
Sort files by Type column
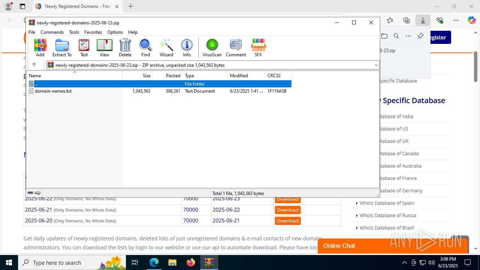pos(205,76)
